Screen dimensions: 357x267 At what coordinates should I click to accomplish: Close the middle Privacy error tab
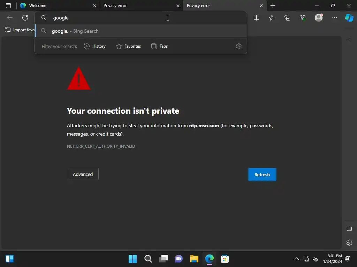coord(178,6)
